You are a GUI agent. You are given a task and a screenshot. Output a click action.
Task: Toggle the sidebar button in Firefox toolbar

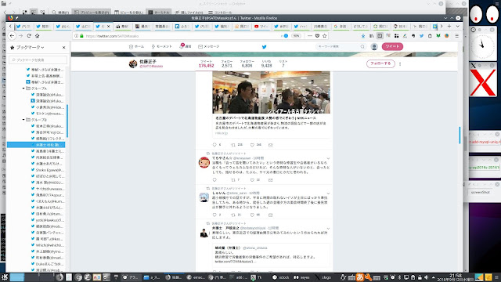coord(380,36)
